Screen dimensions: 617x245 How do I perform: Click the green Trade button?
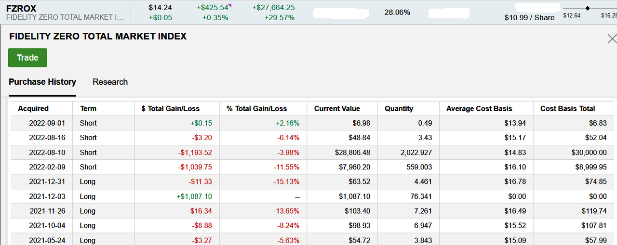(x=27, y=58)
